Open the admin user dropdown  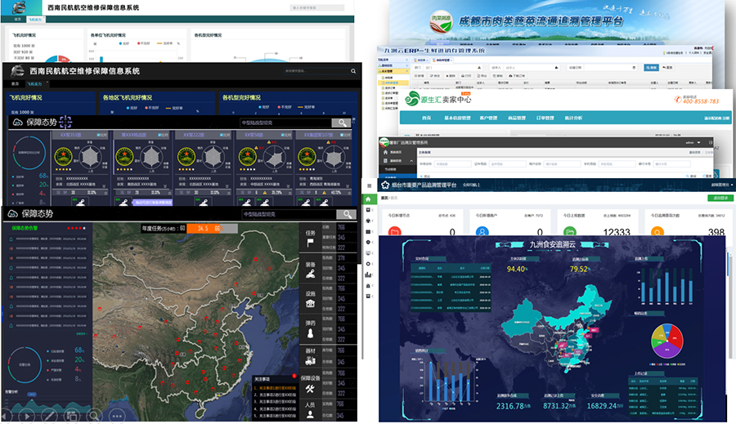click(x=695, y=141)
